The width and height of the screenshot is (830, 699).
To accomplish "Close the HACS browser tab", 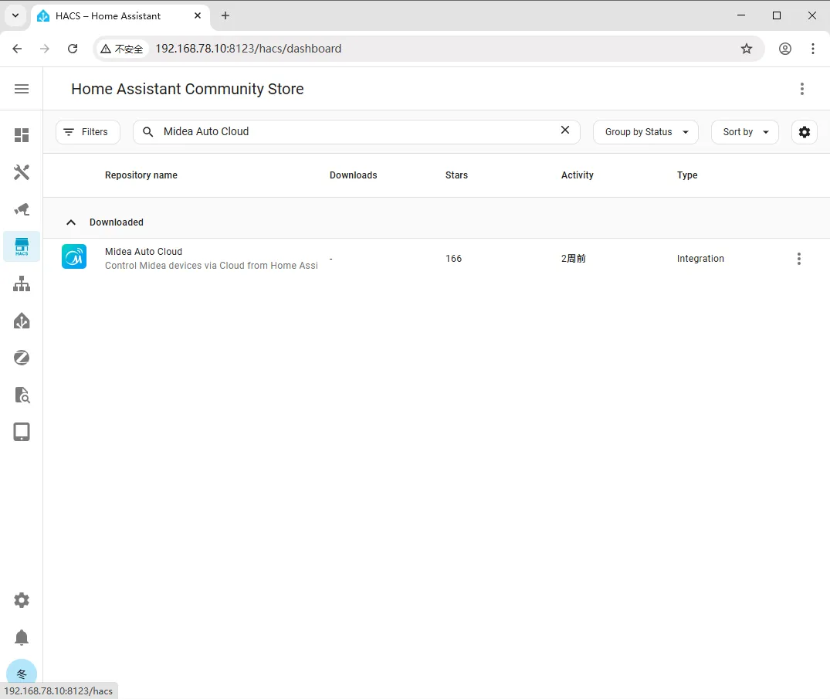I will 198,16.
